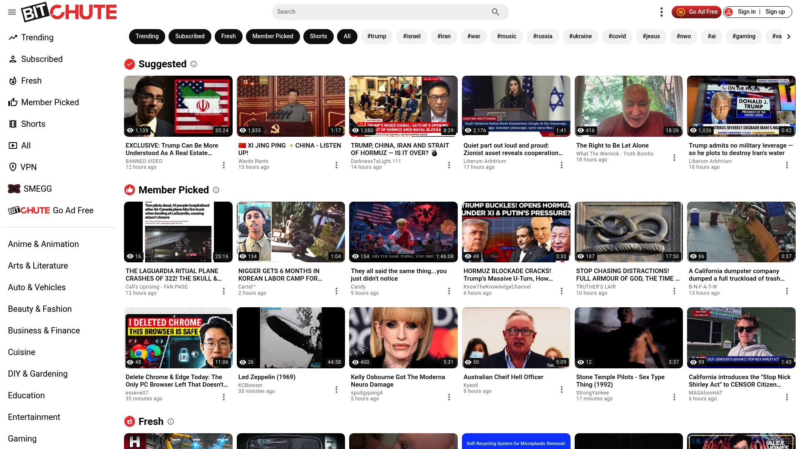Open DIY & Gardening category
Viewport: 799px width, 449px height.
pyautogui.click(x=38, y=374)
